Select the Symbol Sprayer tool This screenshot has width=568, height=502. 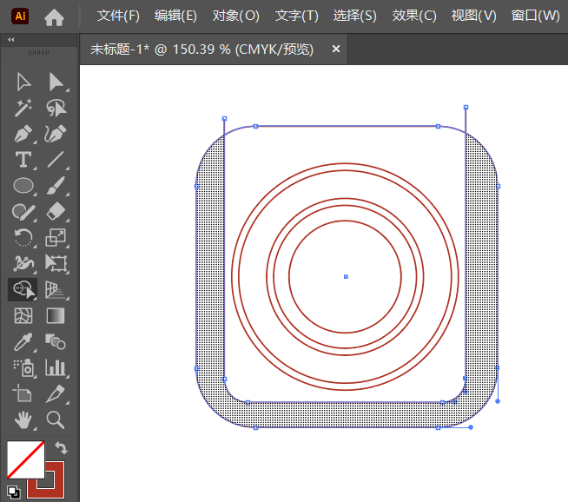(x=23, y=367)
